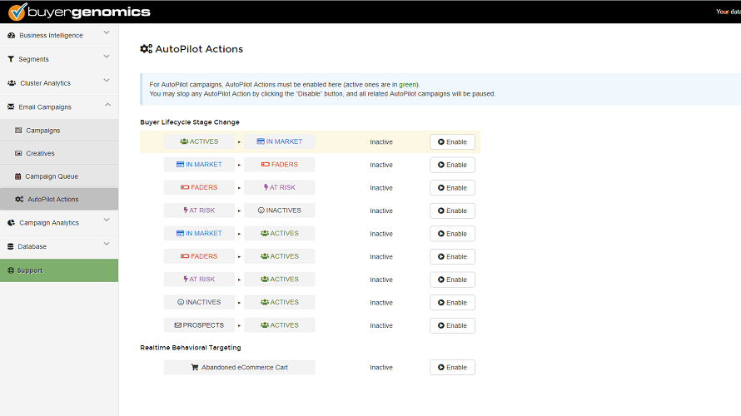741x416 pixels.
Task: Click the Database icon in sidebar
Action: (11, 246)
